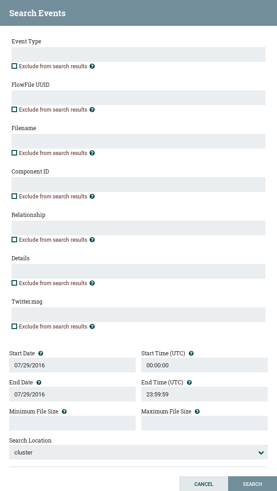Check exclude box for Relationship
This screenshot has width=277, height=491.
14,240
